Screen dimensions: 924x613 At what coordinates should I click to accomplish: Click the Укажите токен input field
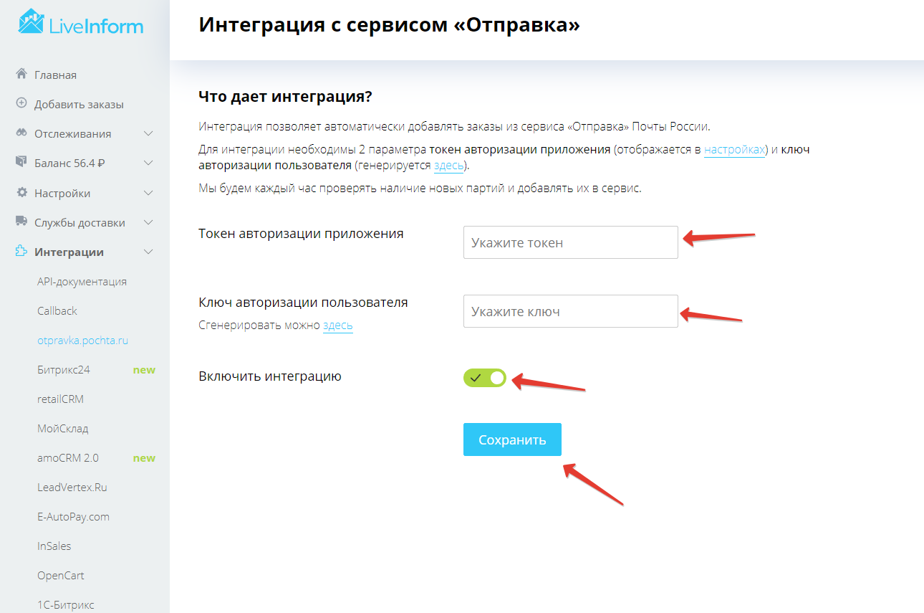point(571,242)
